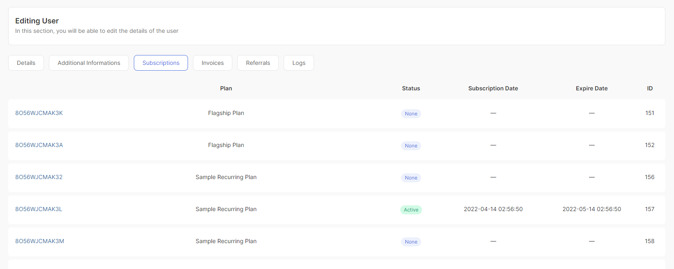This screenshot has width=674, height=269.
Task: Click None status badge in row 151
Action: [x=411, y=114]
